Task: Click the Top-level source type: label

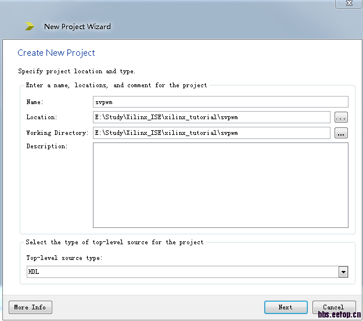Action: (x=64, y=258)
